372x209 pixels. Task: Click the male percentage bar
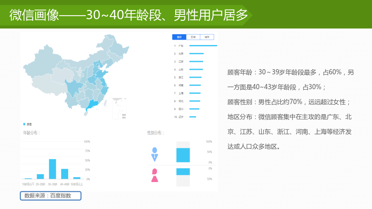pyautogui.click(x=183, y=155)
